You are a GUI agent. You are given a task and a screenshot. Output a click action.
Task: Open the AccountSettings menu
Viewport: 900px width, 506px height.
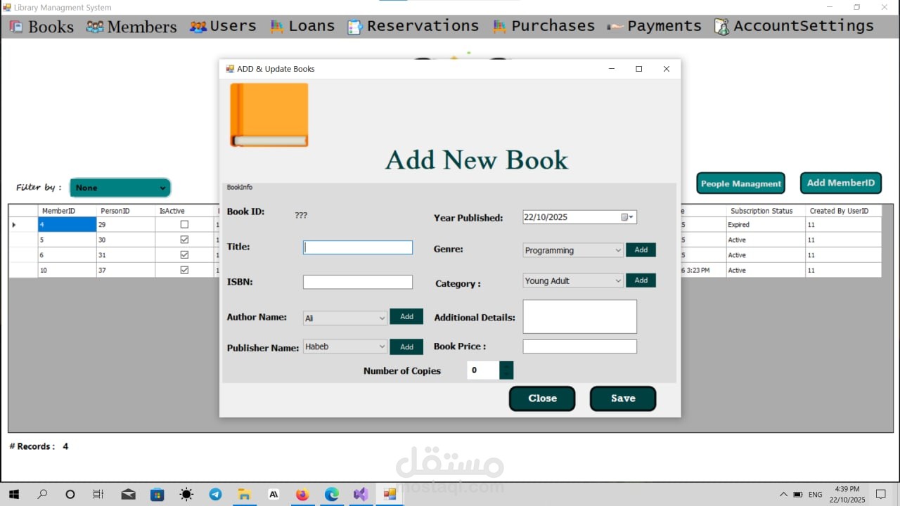[794, 27]
